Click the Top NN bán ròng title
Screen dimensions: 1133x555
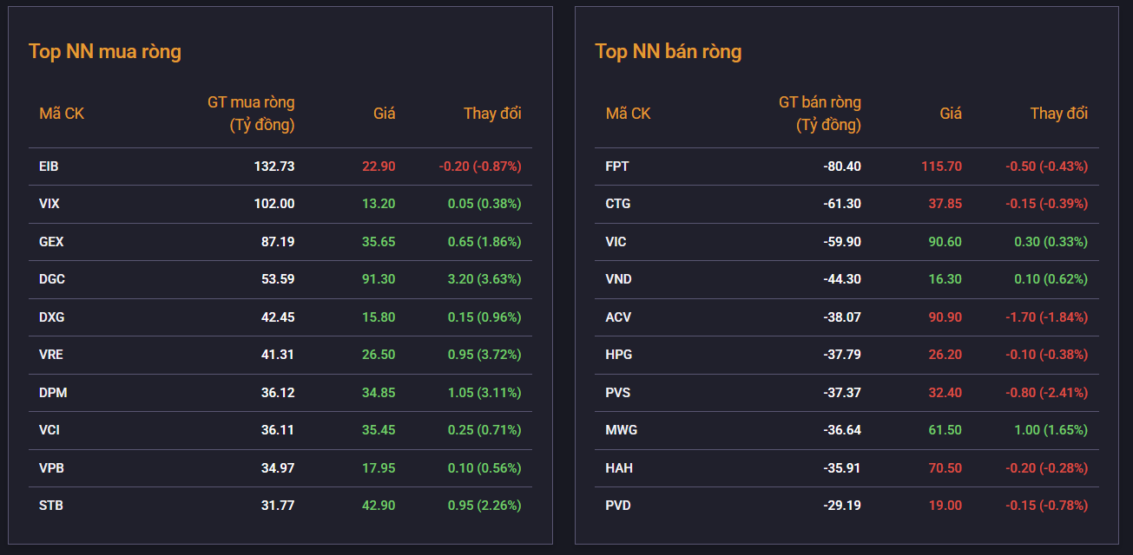point(668,51)
